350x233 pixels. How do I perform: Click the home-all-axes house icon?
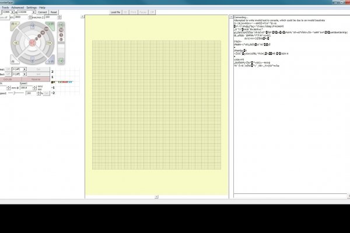(x=13, y=61)
